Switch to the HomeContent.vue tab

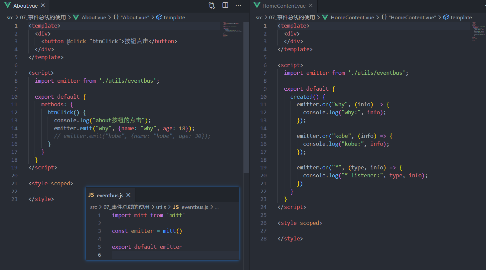pyautogui.click(x=284, y=5)
